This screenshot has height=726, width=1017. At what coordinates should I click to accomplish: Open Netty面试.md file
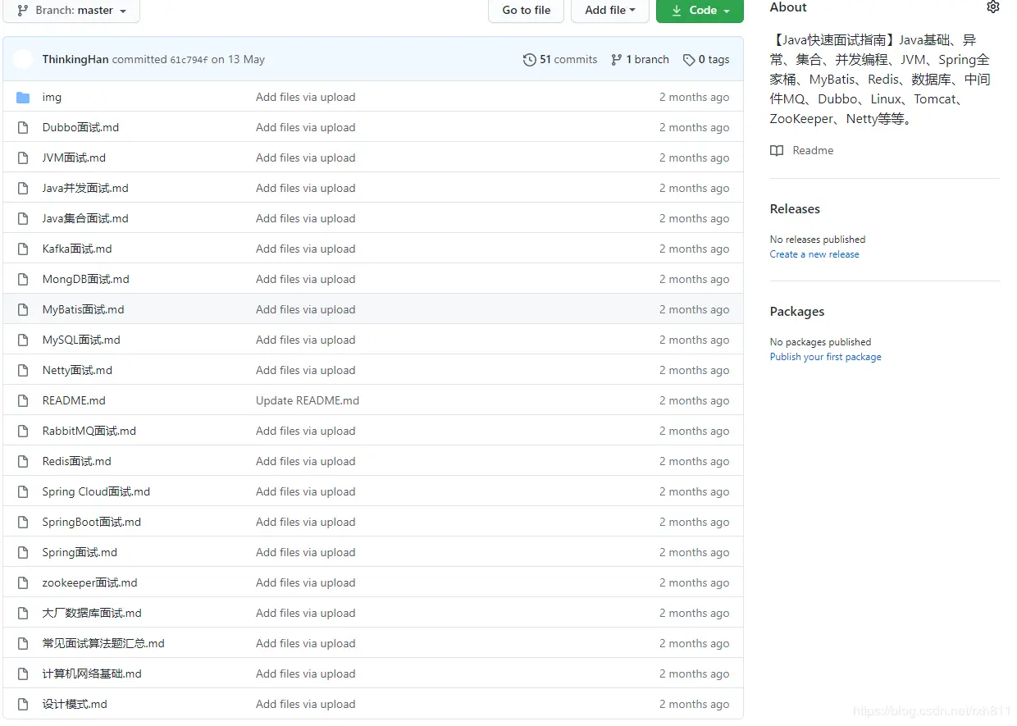click(77, 370)
